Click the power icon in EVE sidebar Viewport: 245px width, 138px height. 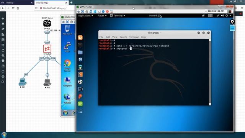3,71
